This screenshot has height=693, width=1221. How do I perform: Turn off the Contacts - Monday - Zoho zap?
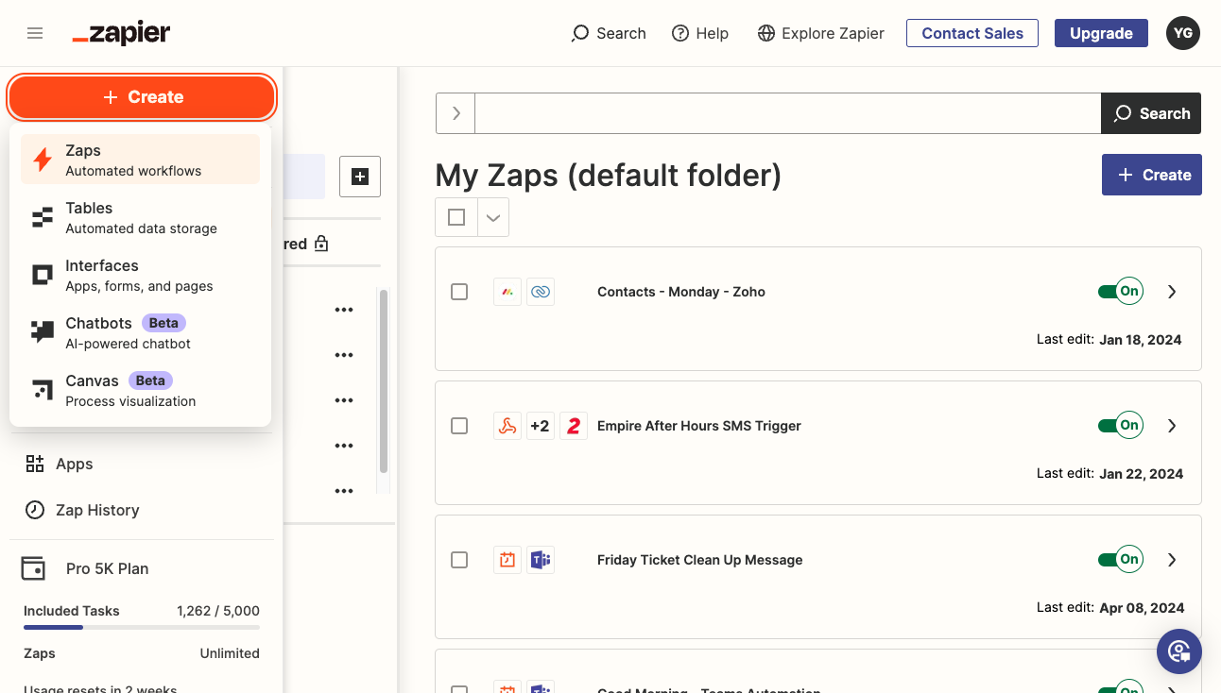click(x=1121, y=292)
